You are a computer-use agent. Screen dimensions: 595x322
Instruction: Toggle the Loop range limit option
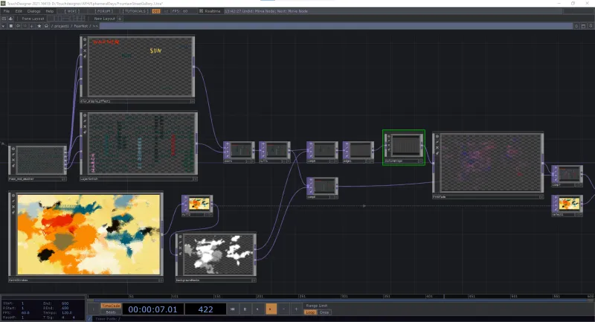[x=310, y=312]
